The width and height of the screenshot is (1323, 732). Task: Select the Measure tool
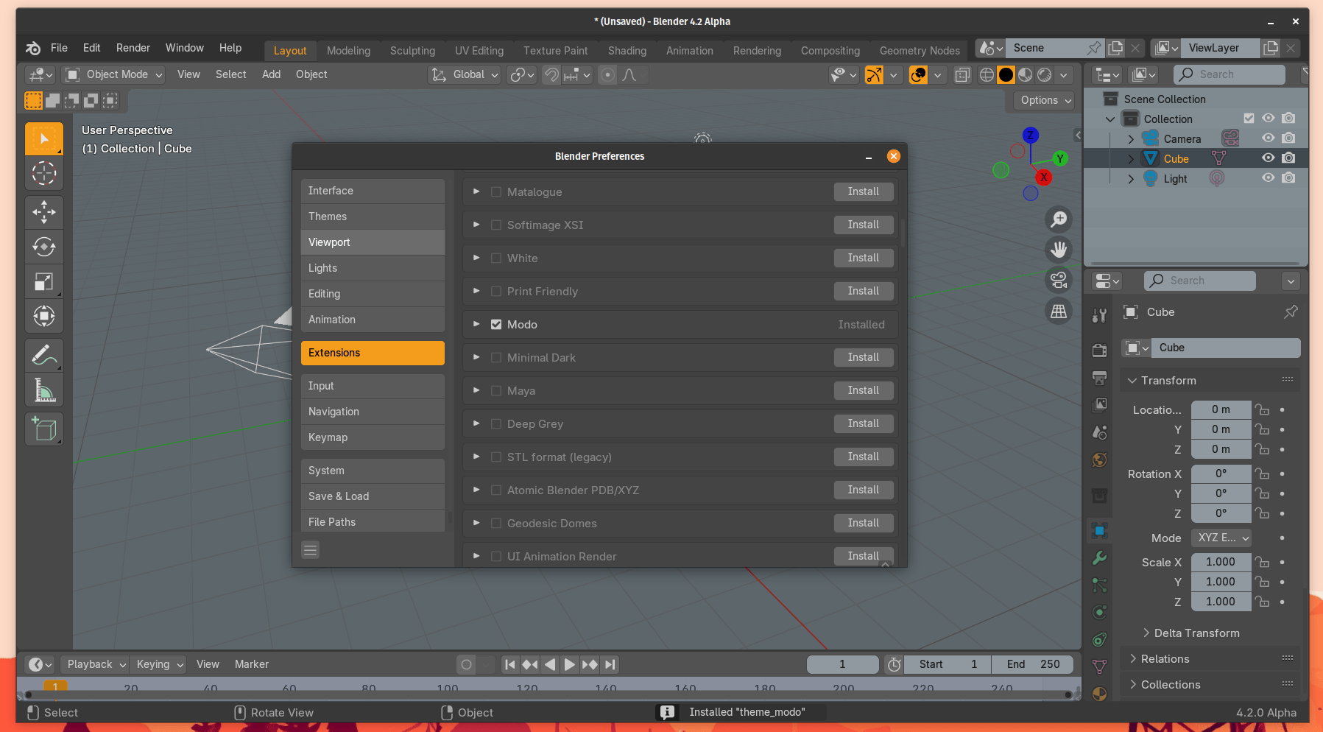(x=44, y=390)
